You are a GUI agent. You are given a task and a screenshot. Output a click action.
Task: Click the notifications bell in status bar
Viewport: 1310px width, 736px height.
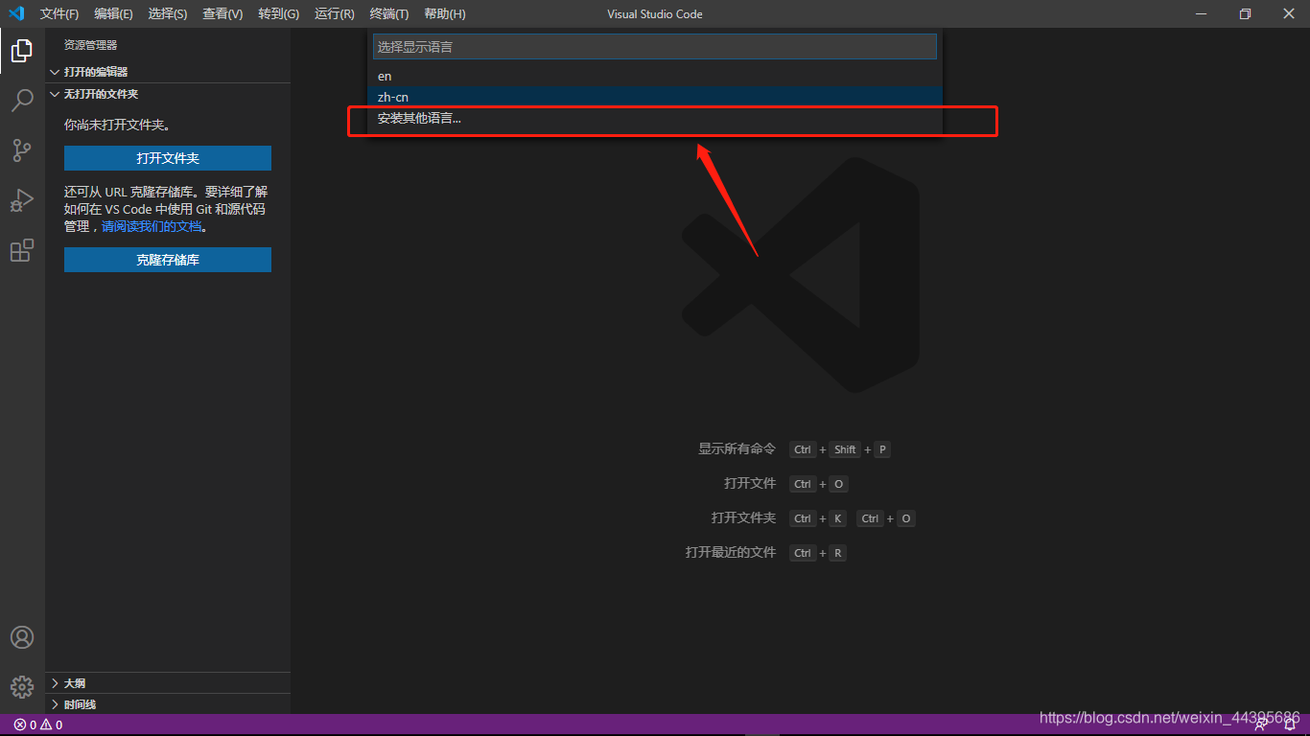[1292, 725]
